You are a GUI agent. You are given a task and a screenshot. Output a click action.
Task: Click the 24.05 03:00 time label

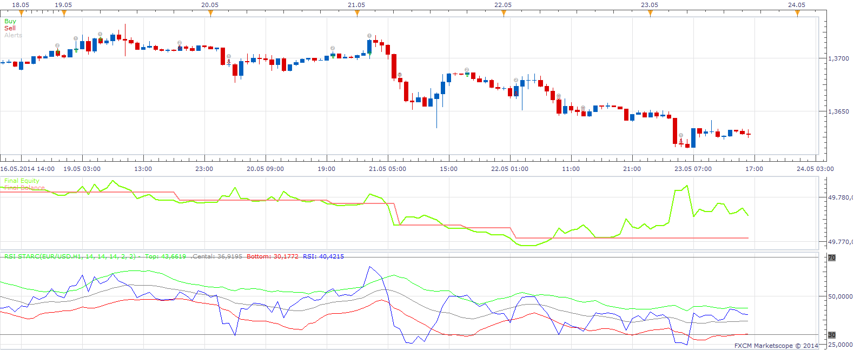[x=815, y=169]
